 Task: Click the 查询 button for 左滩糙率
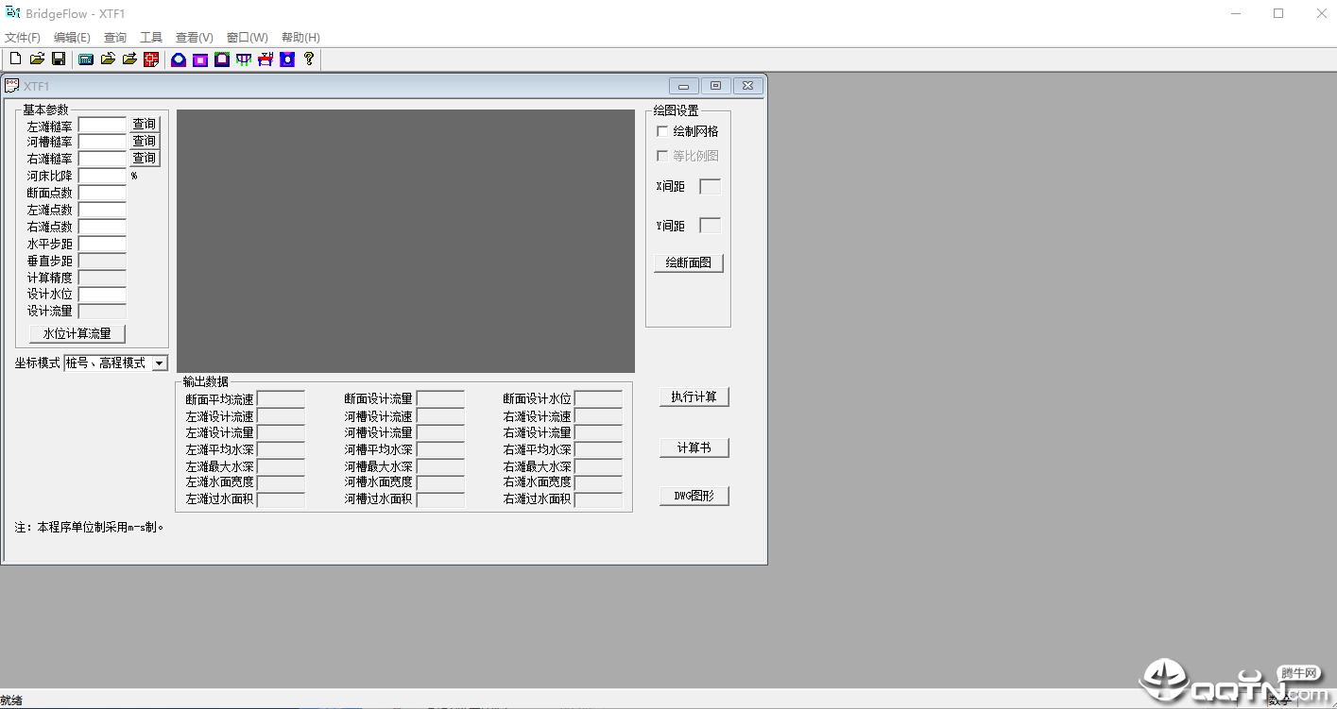(x=145, y=125)
